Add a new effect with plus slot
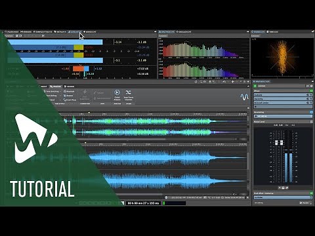 click(x=283, y=107)
